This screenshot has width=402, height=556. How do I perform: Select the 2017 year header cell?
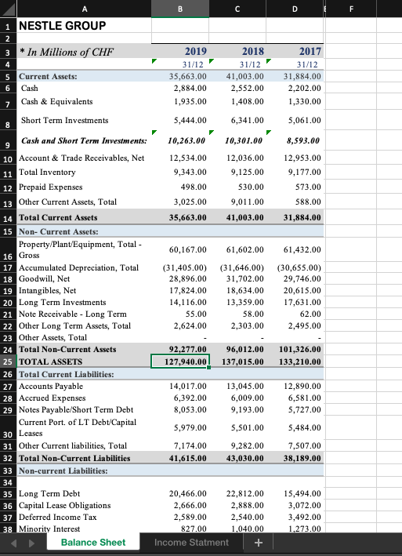tap(295, 52)
